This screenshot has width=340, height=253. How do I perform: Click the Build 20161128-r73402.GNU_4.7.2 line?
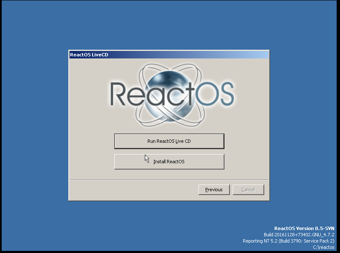pyautogui.click(x=299, y=235)
